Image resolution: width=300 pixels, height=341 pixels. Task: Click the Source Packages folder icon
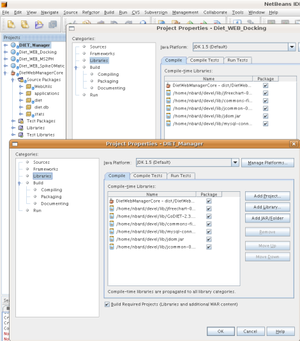tap(21, 80)
